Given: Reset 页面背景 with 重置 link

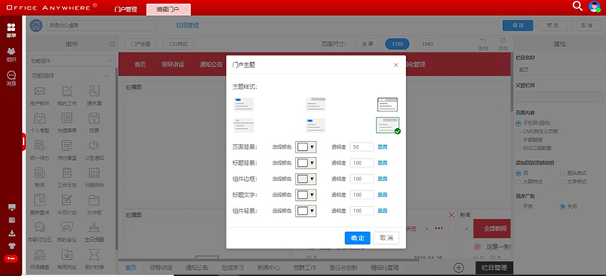Looking at the screenshot, I should (383, 147).
